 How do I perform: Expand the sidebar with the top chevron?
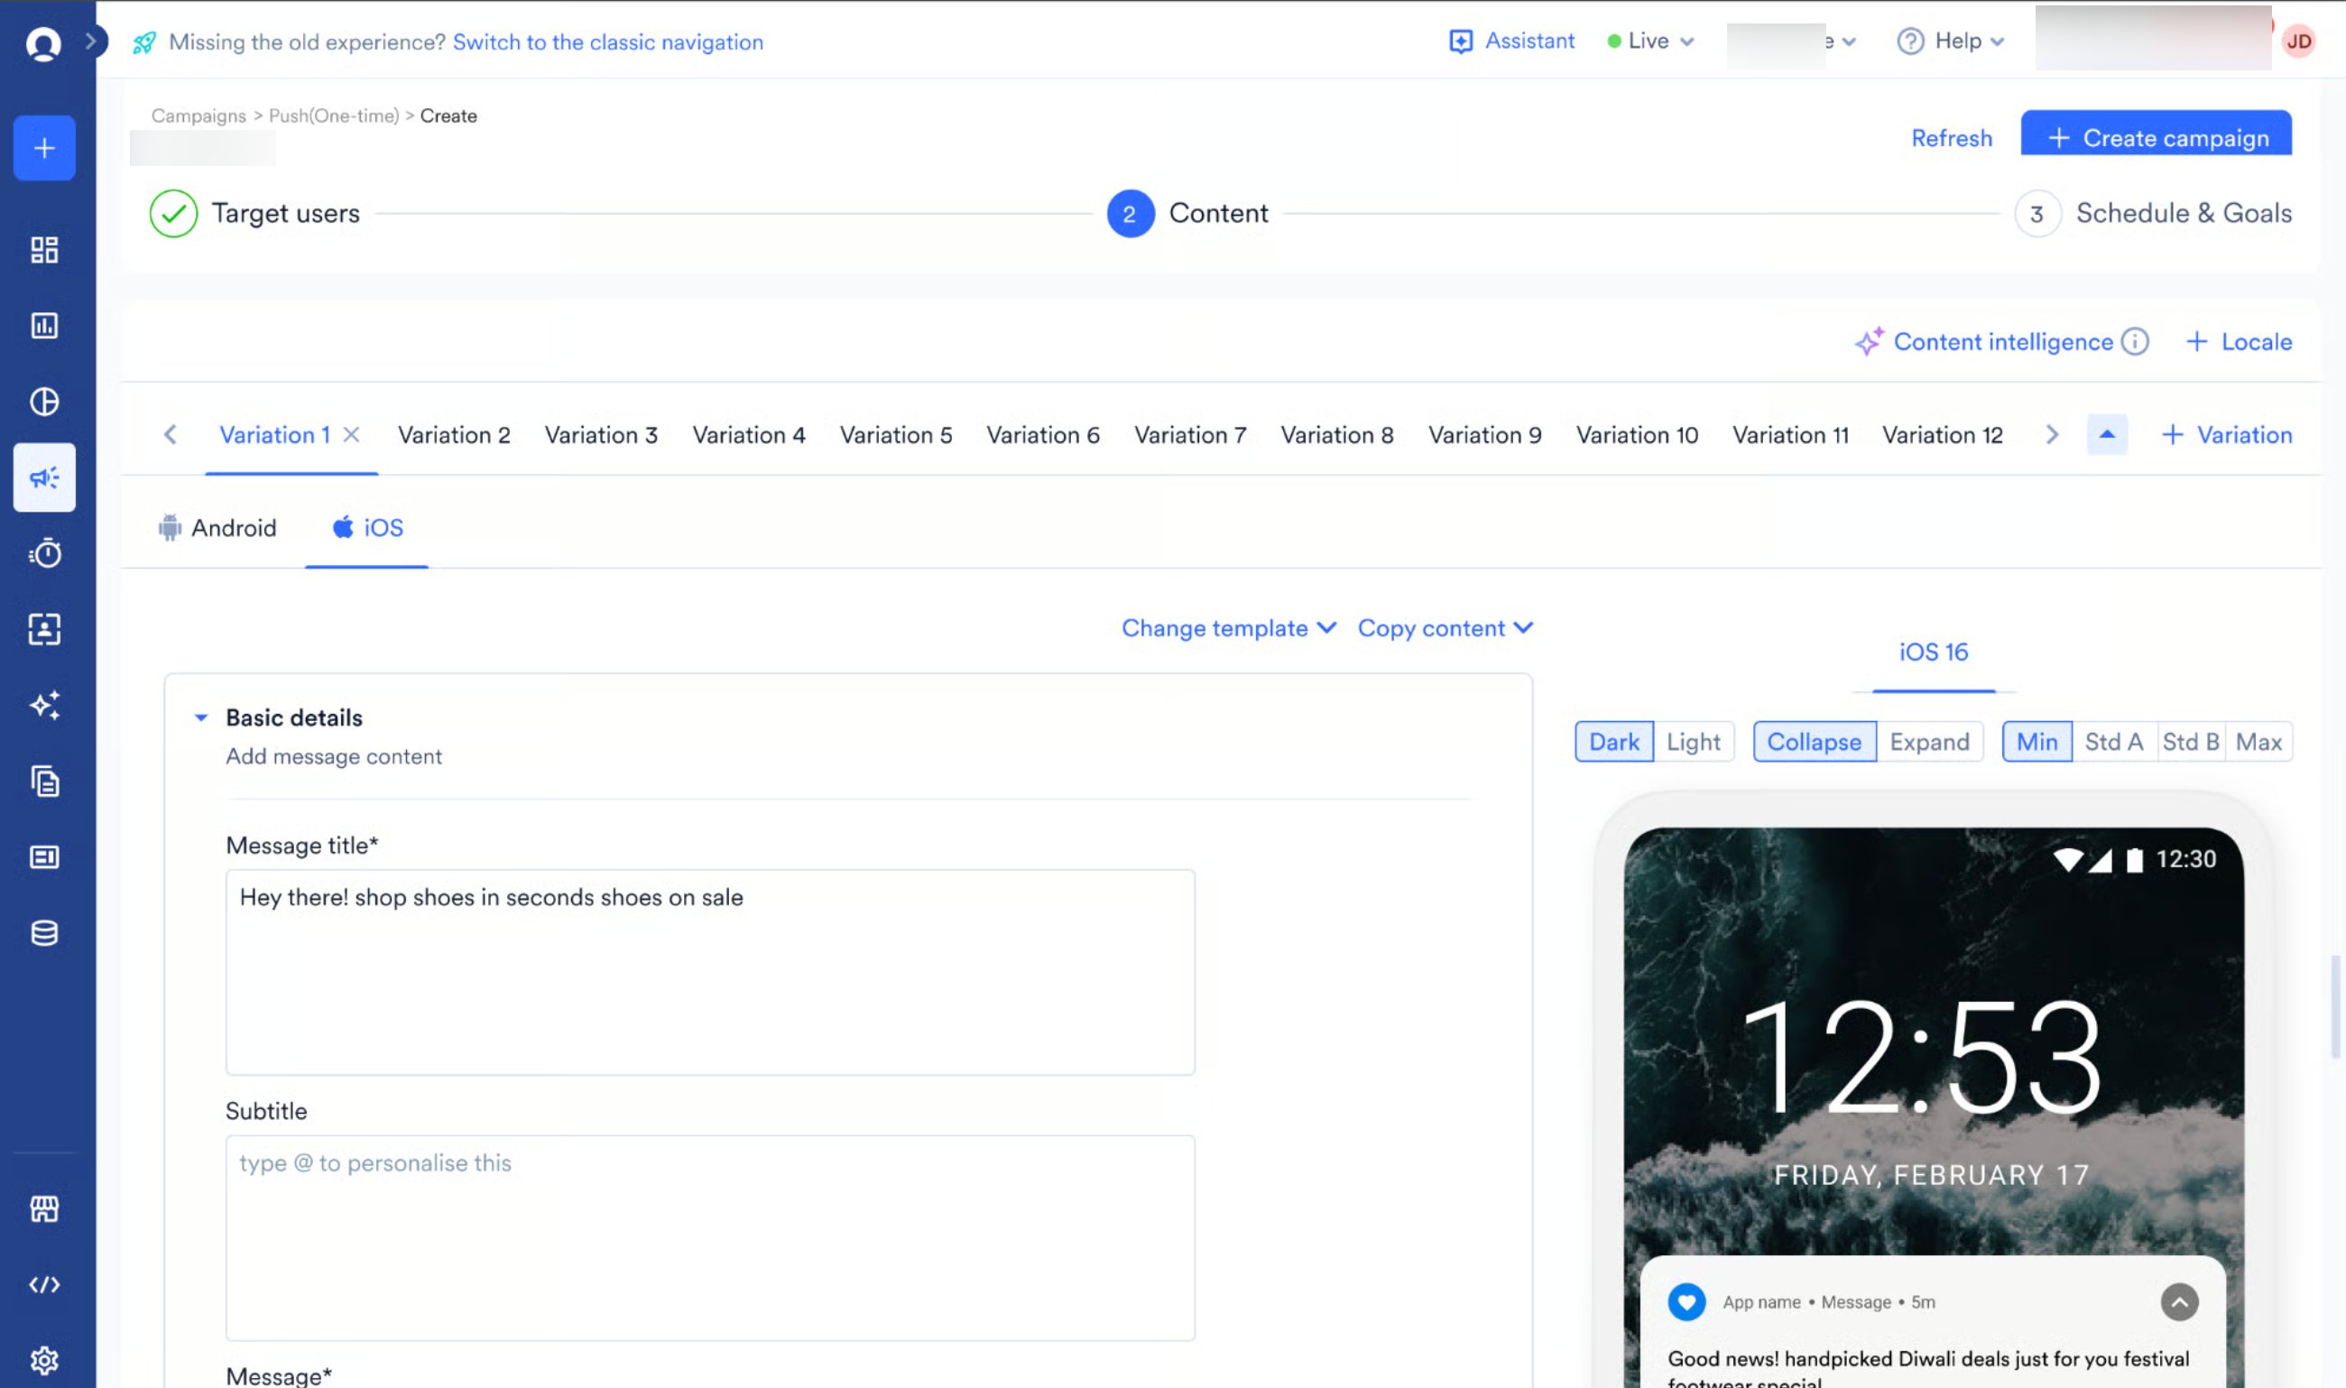click(x=92, y=42)
